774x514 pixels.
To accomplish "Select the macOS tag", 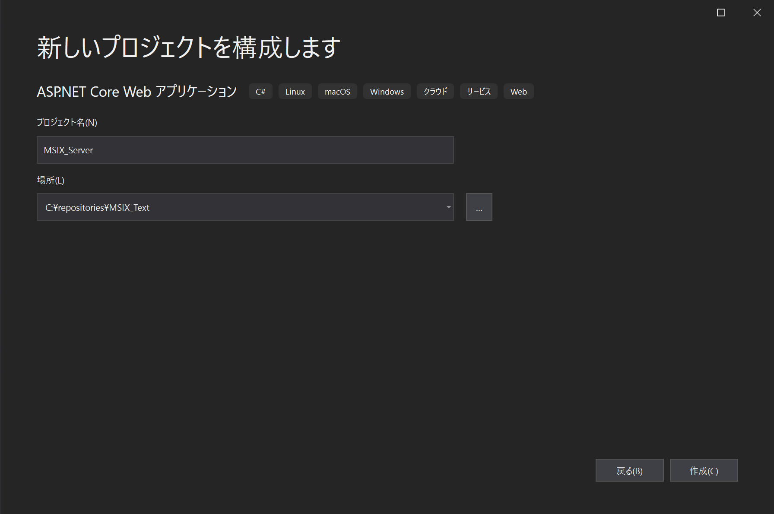I will coord(337,91).
